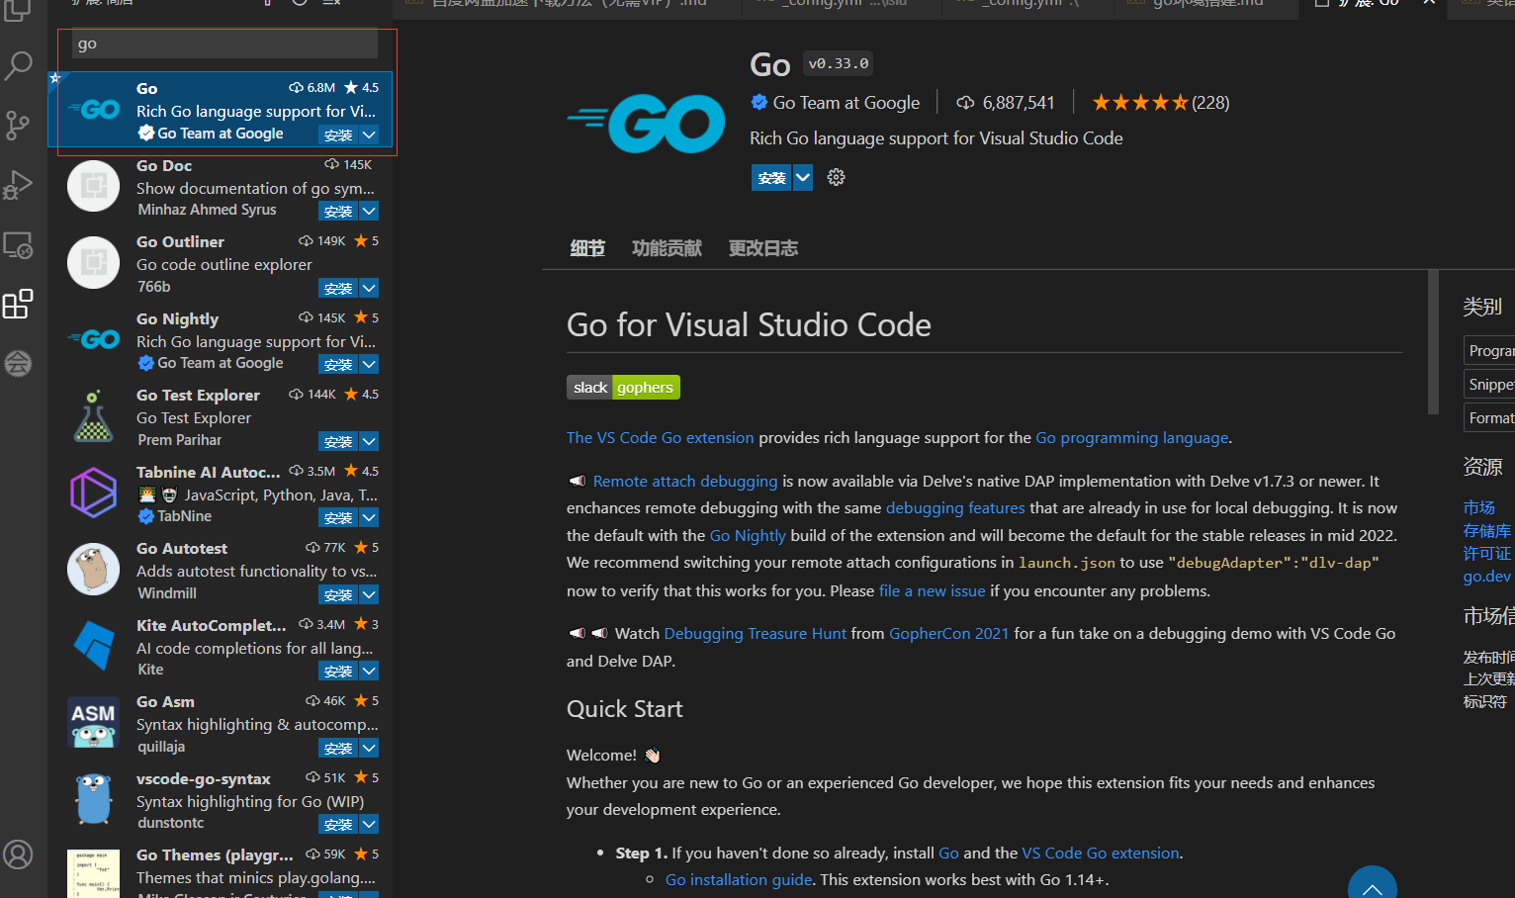Click the README vertical scrollbar

1433,341
